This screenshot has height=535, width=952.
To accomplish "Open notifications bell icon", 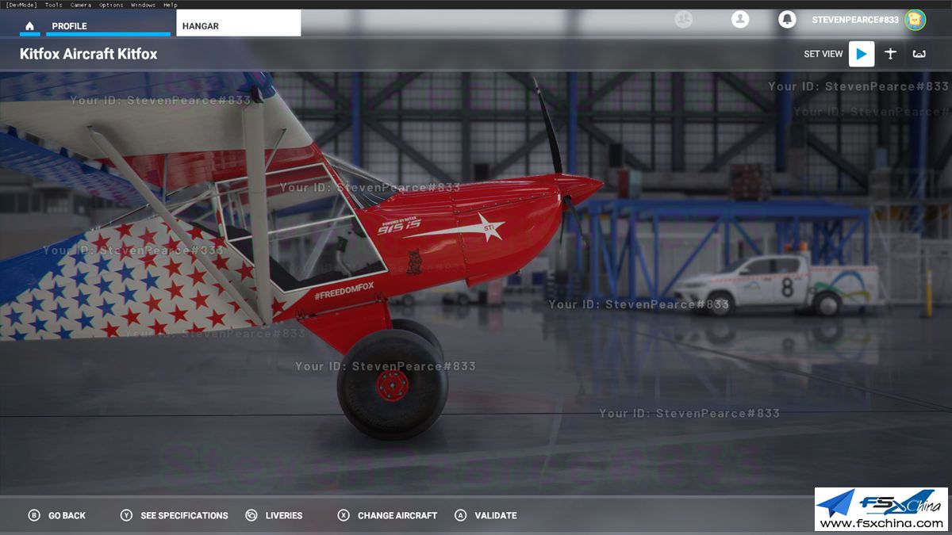I will pyautogui.click(x=787, y=20).
